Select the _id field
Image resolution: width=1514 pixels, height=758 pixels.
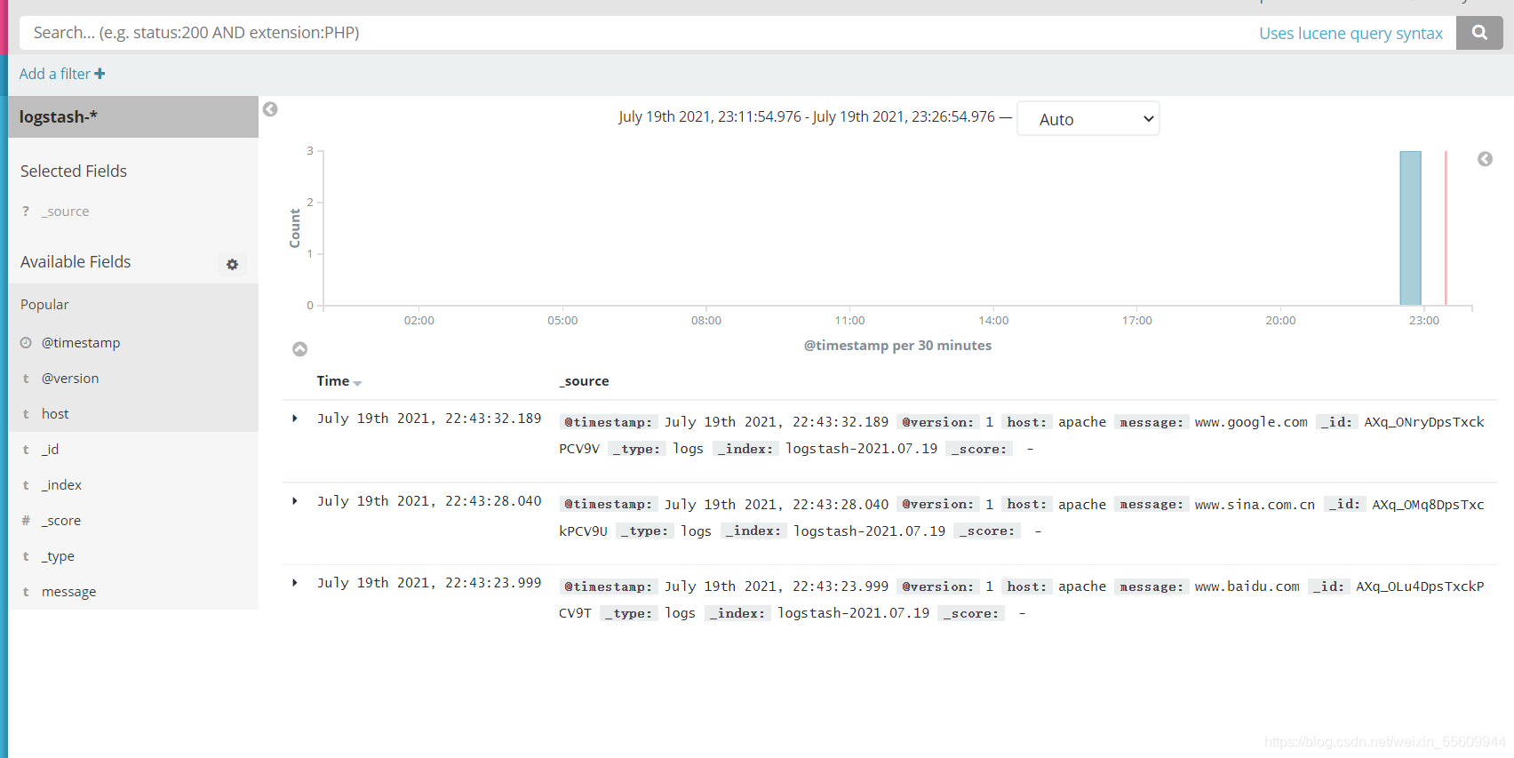(x=50, y=450)
